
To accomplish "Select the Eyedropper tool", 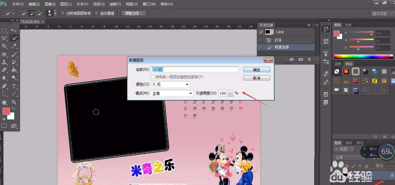I will [14, 46].
